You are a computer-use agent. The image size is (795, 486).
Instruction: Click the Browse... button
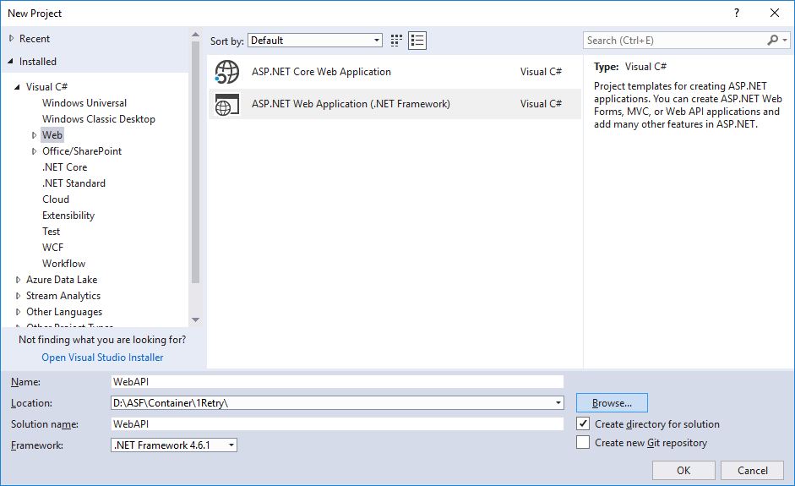click(612, 403)
